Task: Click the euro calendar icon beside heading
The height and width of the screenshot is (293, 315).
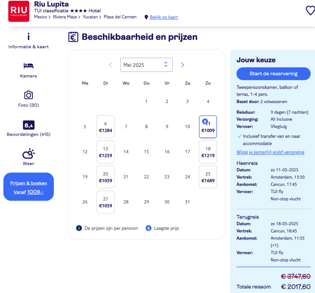Action: click(73, 37)
